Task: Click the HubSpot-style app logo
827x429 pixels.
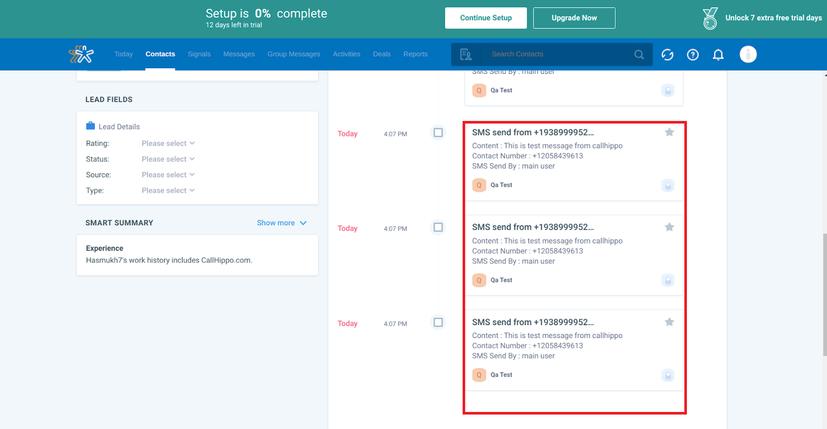Action: [x=82, y=54]
